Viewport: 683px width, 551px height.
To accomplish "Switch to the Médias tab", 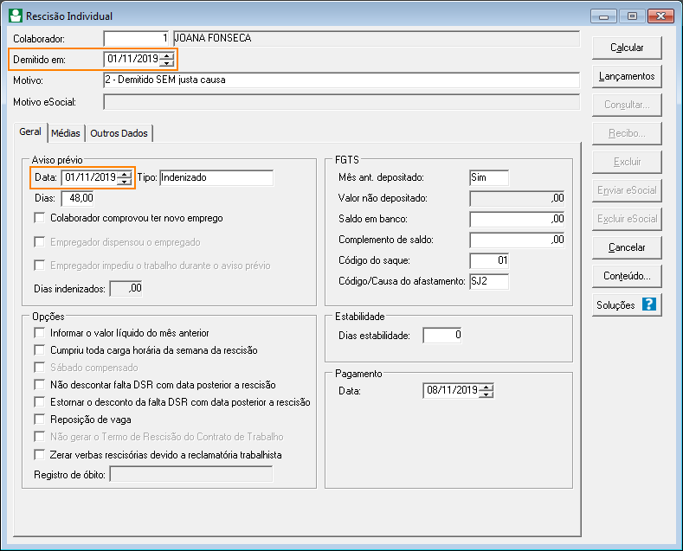I will 66,133.
